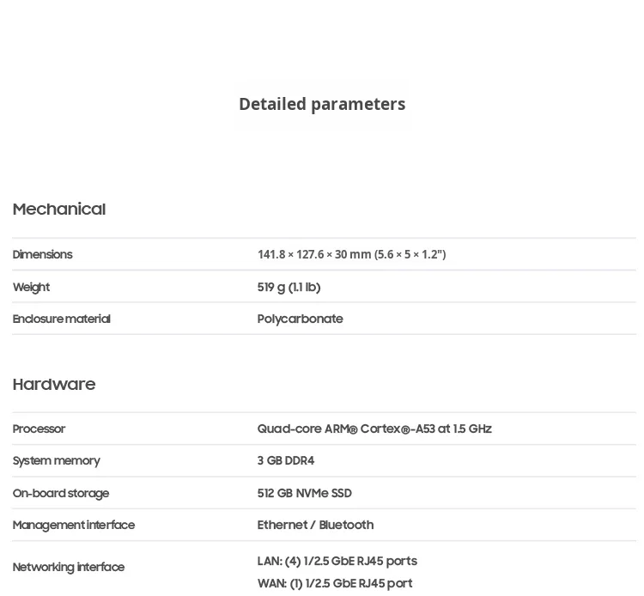Select the Processor row label
This screenshot has width=644, height=596.
39,429
